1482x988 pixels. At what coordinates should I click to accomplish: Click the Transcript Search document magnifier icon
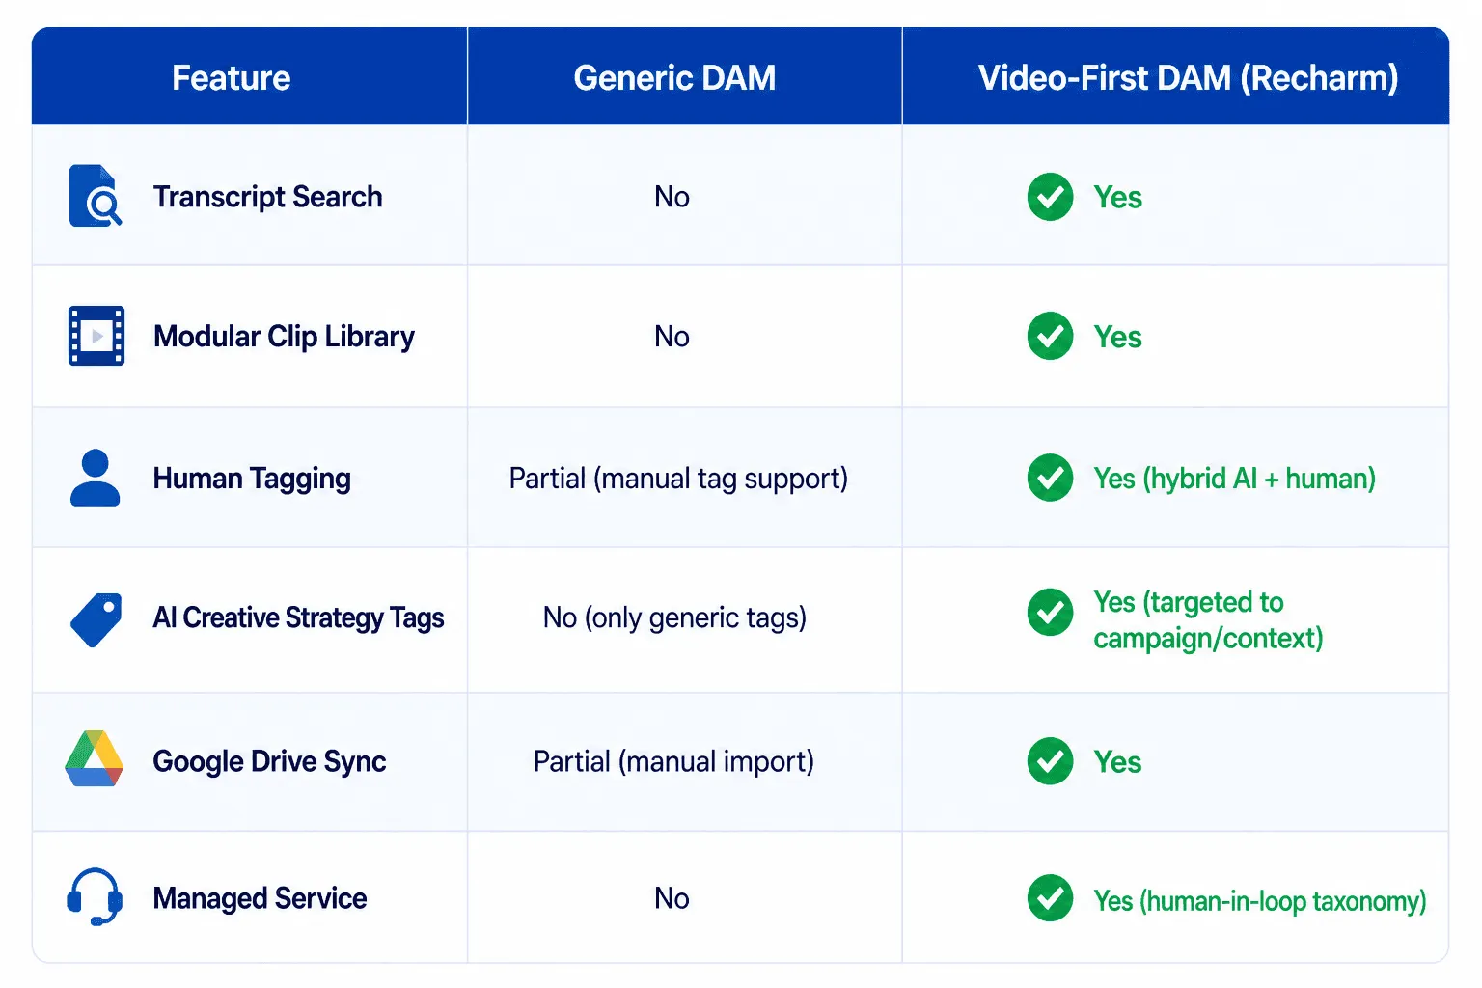click(96, 196)
